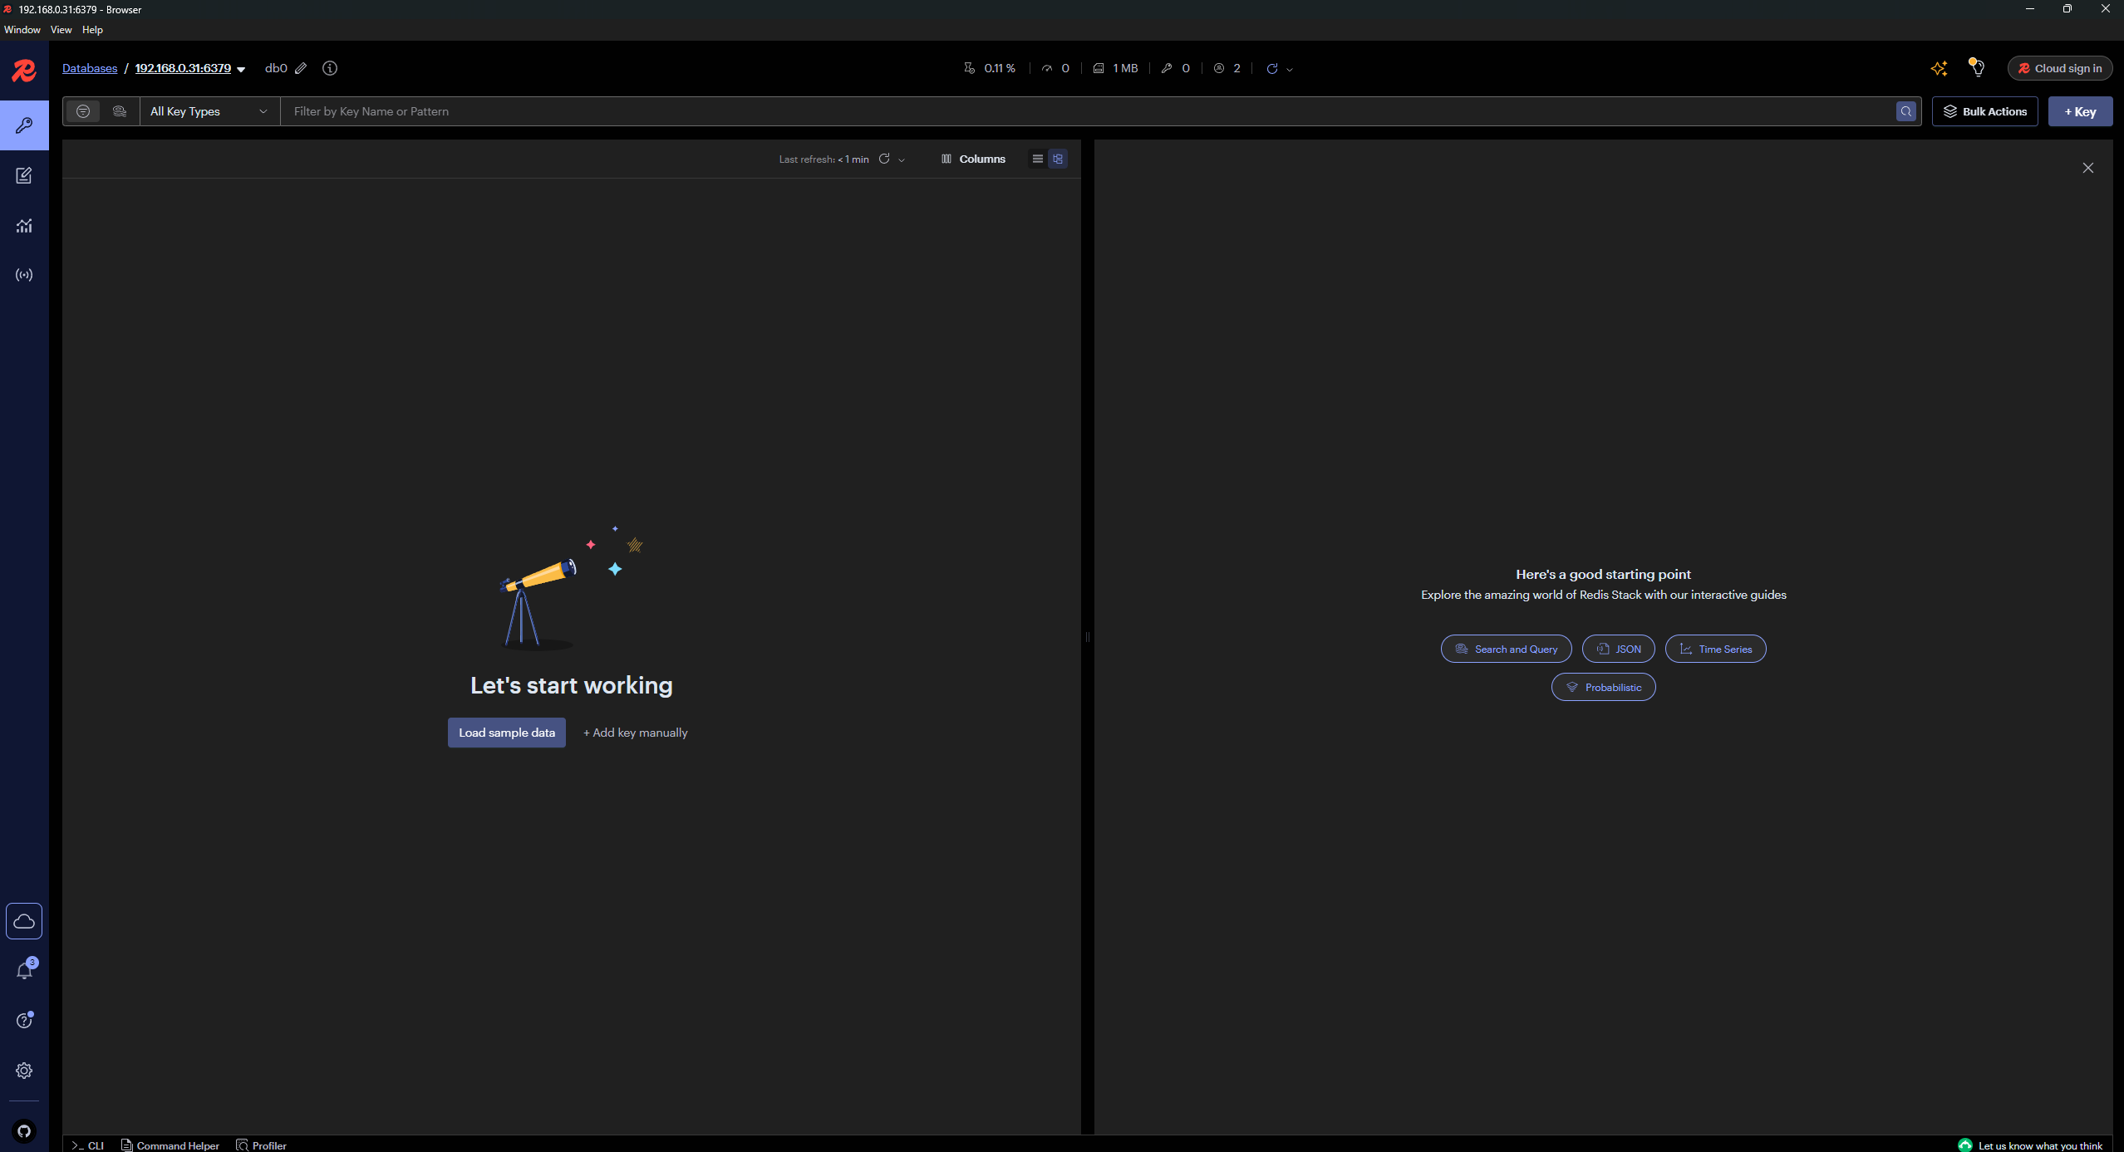Image resolution: width=2124 pixels, height=1152 pixels.
Task: Click the Cloud sign in button
Action: click(2060, 68)
